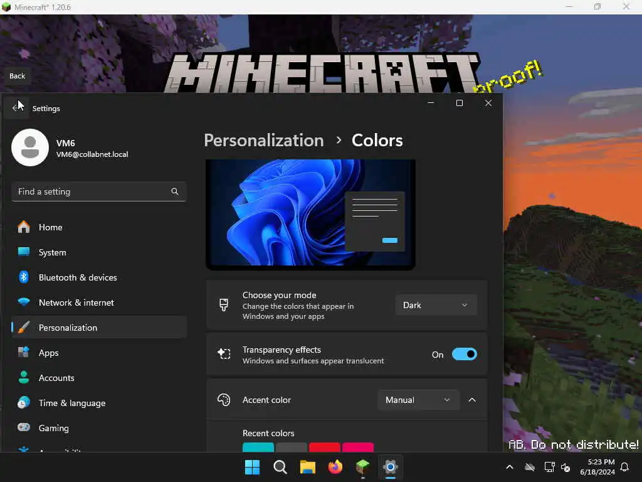This screenshot has width=642, height=482.
Task: Click Settings gear on taskbar
Action: [391, 467]
